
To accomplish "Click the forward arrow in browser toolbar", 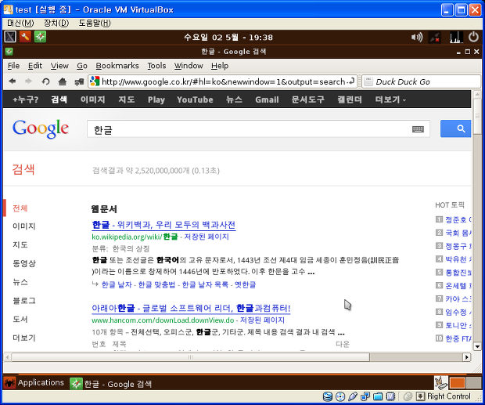I will click(28, 81).
